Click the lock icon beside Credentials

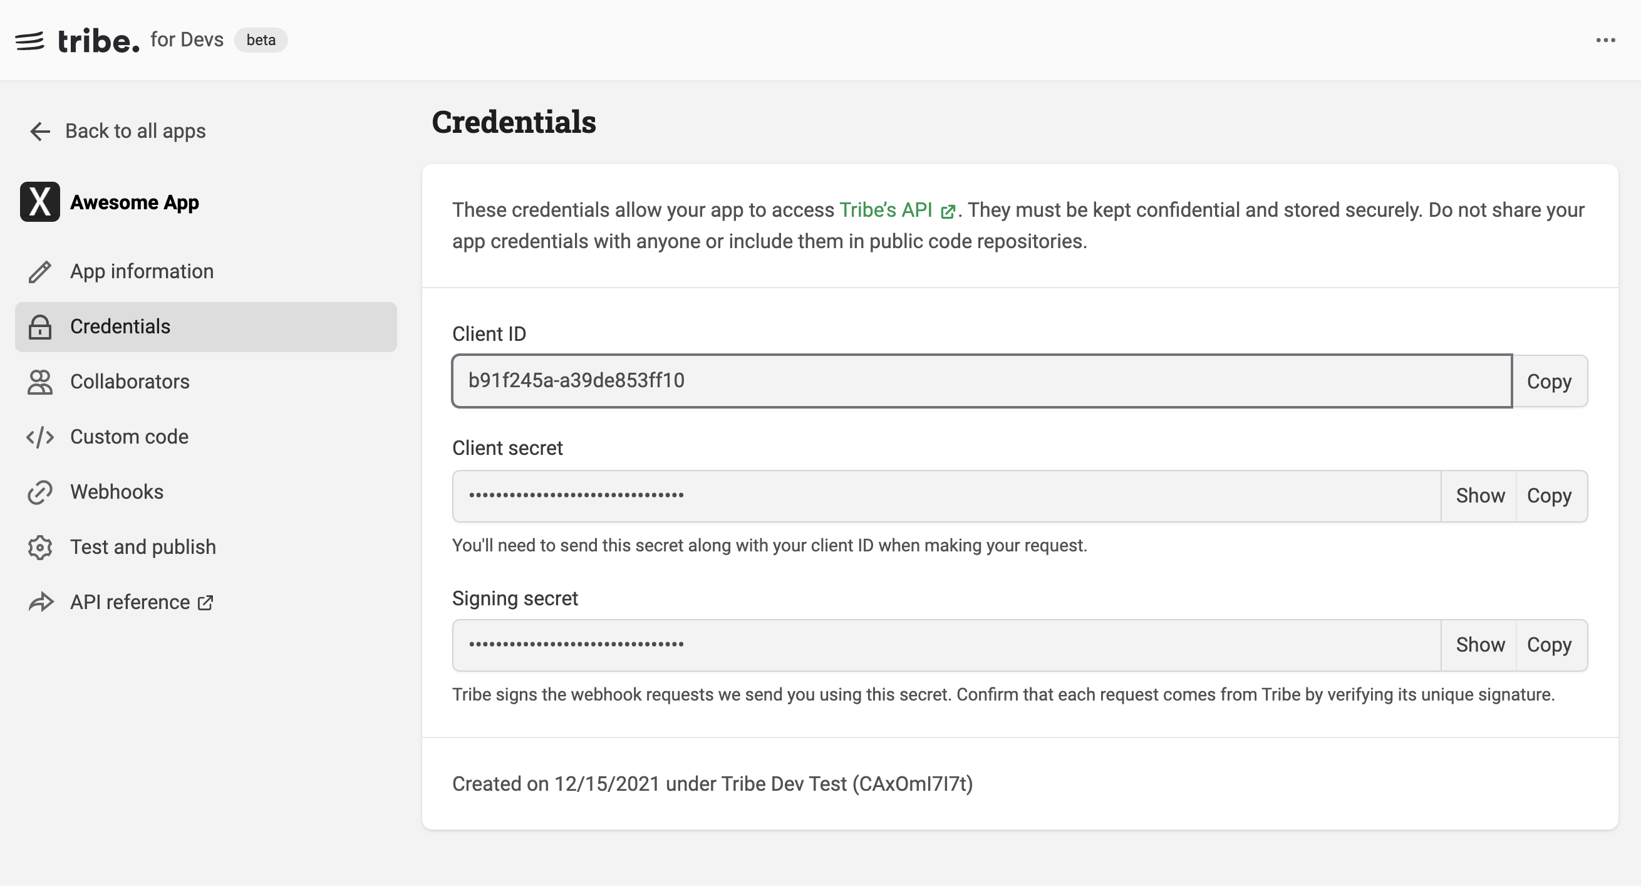39,327
